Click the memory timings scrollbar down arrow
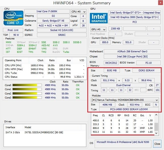The width and height of the screenshot is (164, 150). pyautogui.click(x=156, y=133)
